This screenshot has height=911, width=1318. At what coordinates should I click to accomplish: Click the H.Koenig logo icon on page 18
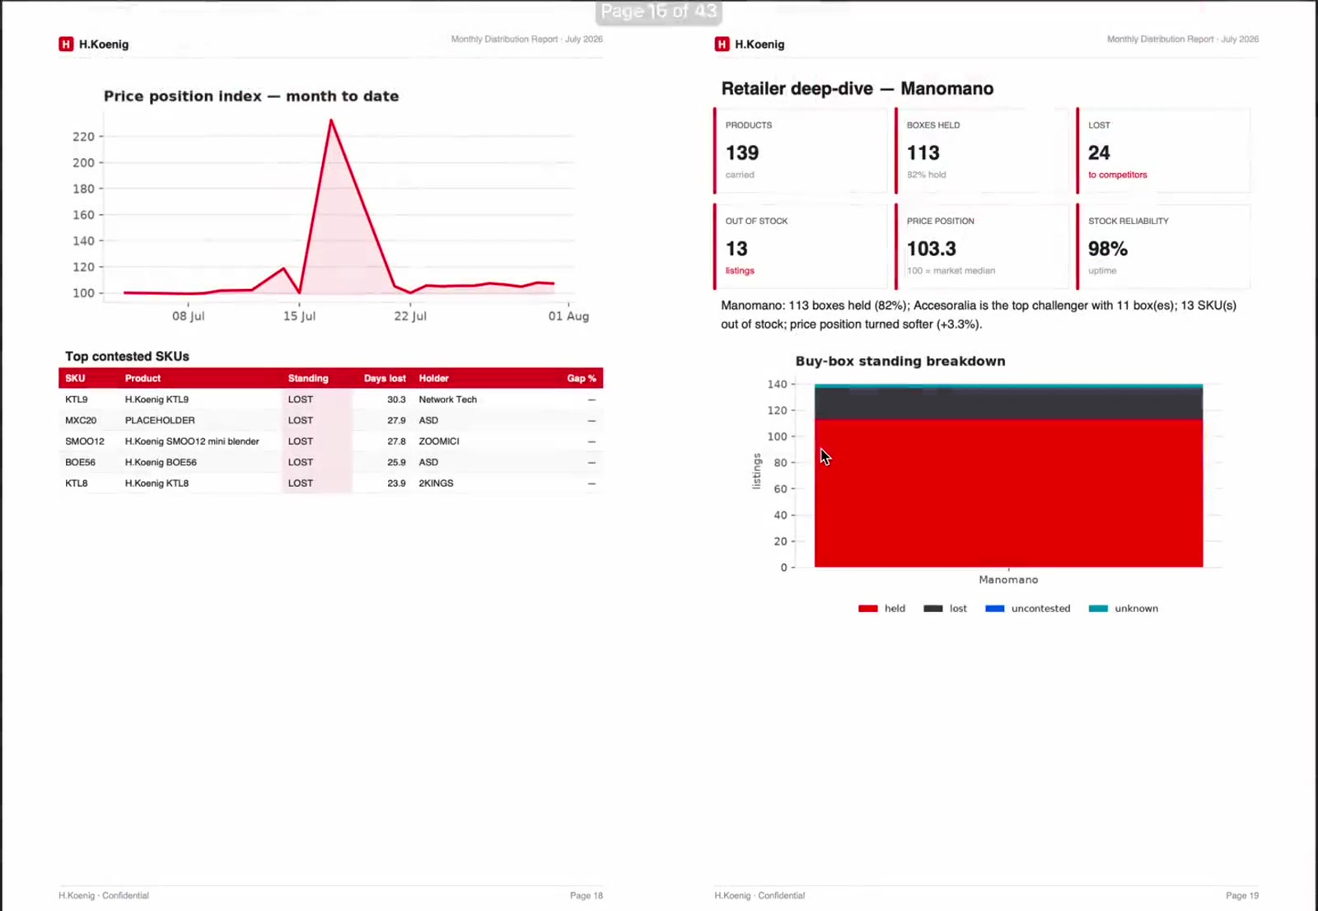66,44
